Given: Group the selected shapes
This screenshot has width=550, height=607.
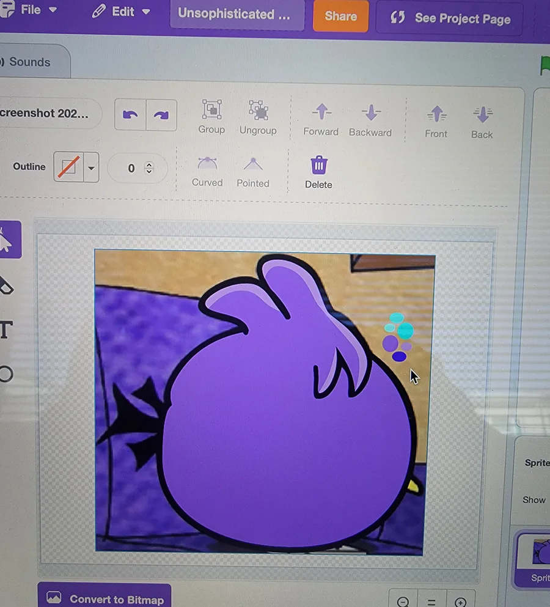Looking at the screenshot, I should click(x=211, y=117).
